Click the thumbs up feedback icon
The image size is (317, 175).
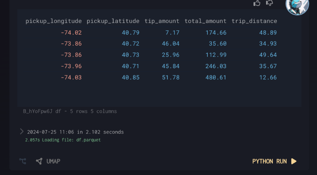(257, 3)
